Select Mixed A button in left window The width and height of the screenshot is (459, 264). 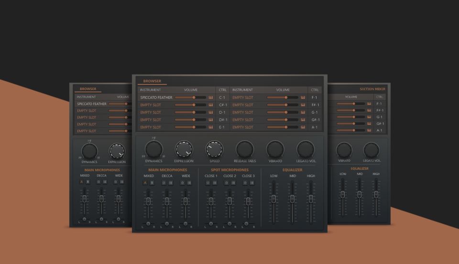click(82, 182)
